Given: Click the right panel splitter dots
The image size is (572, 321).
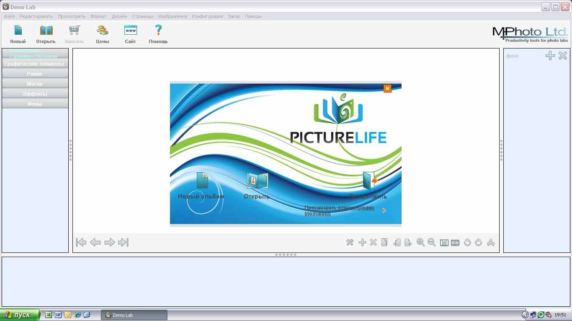Looking at the screenshot, I should tap(501, 150).
